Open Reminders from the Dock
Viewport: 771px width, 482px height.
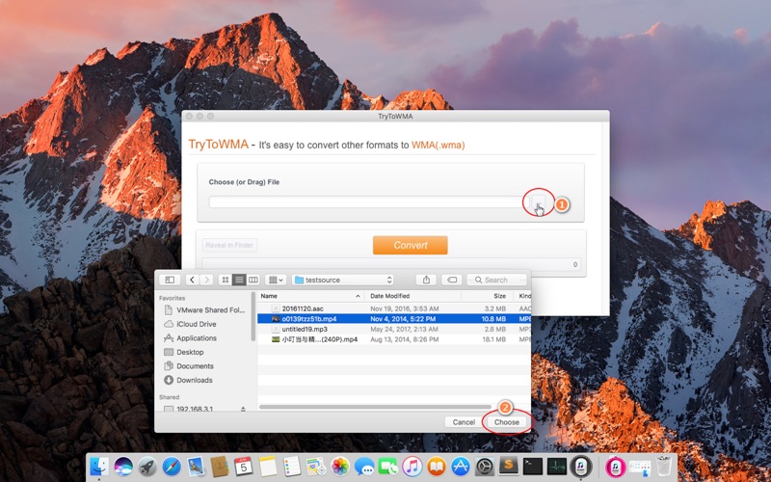292,467
